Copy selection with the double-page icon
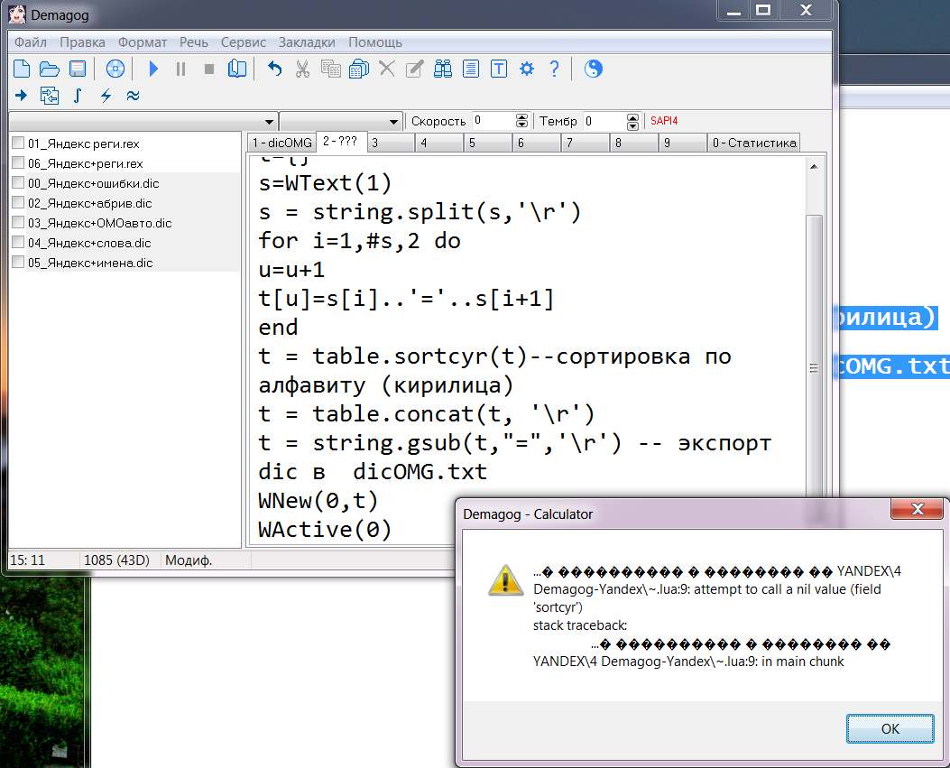 tap(331, 69)
